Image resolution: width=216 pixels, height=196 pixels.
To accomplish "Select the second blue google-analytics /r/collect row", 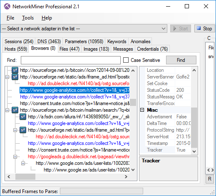I will [75, 97].
